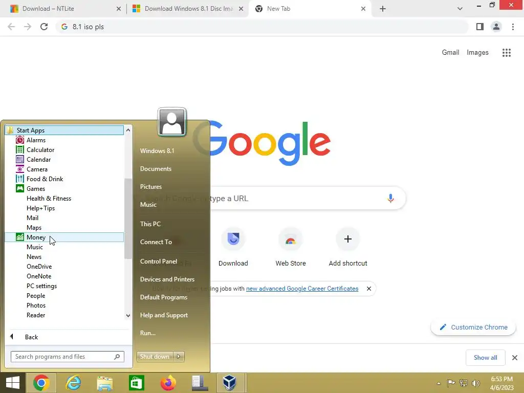Open the Web Store shortcut

coord(291,247)
